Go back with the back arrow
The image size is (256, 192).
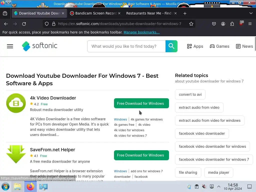(6, 24)
